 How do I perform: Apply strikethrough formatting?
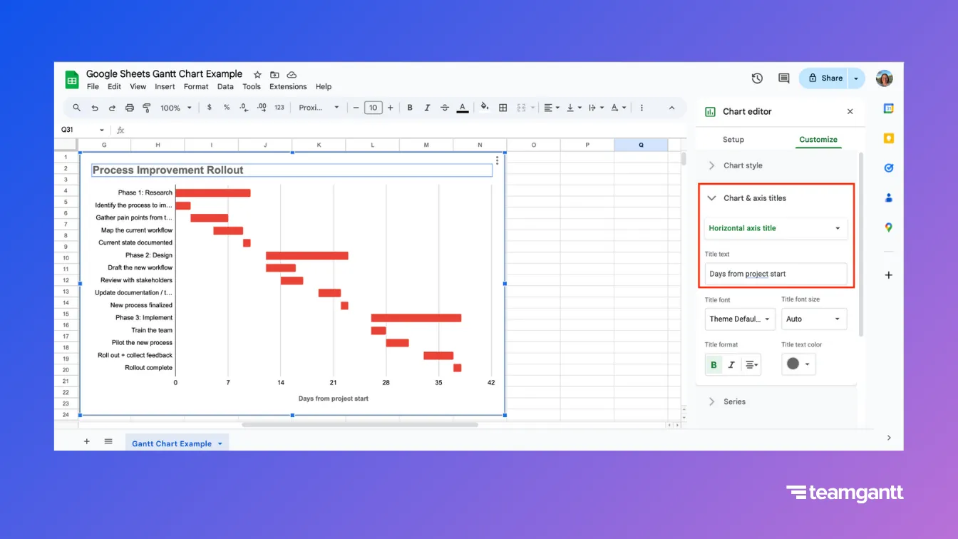(444, 108)
